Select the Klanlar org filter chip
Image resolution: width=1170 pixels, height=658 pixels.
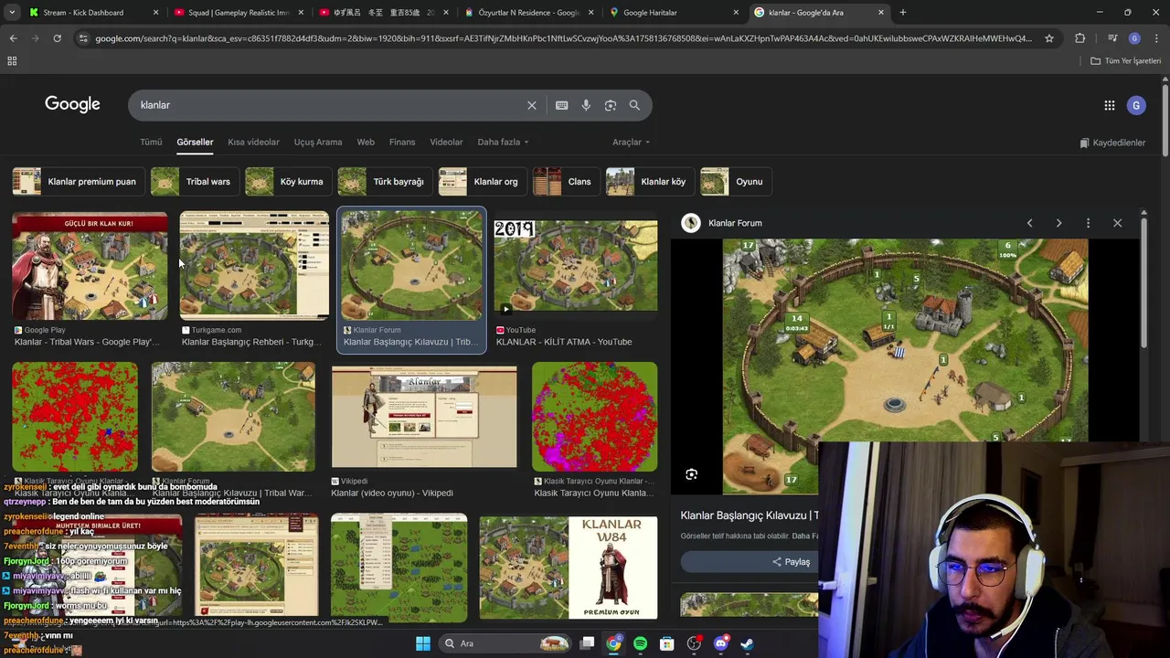pos(482,182)
